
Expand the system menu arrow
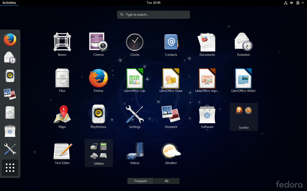click(303, 3)
